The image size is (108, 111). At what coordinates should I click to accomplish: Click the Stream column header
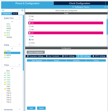click(56, 60)
